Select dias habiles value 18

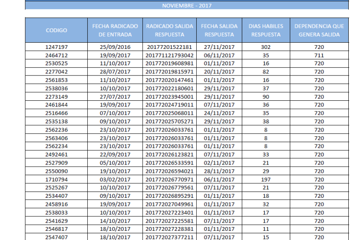(266, 196)
